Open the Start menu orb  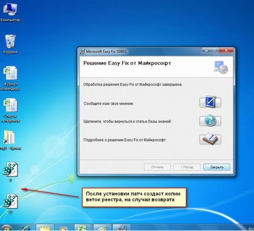[6, 228]
